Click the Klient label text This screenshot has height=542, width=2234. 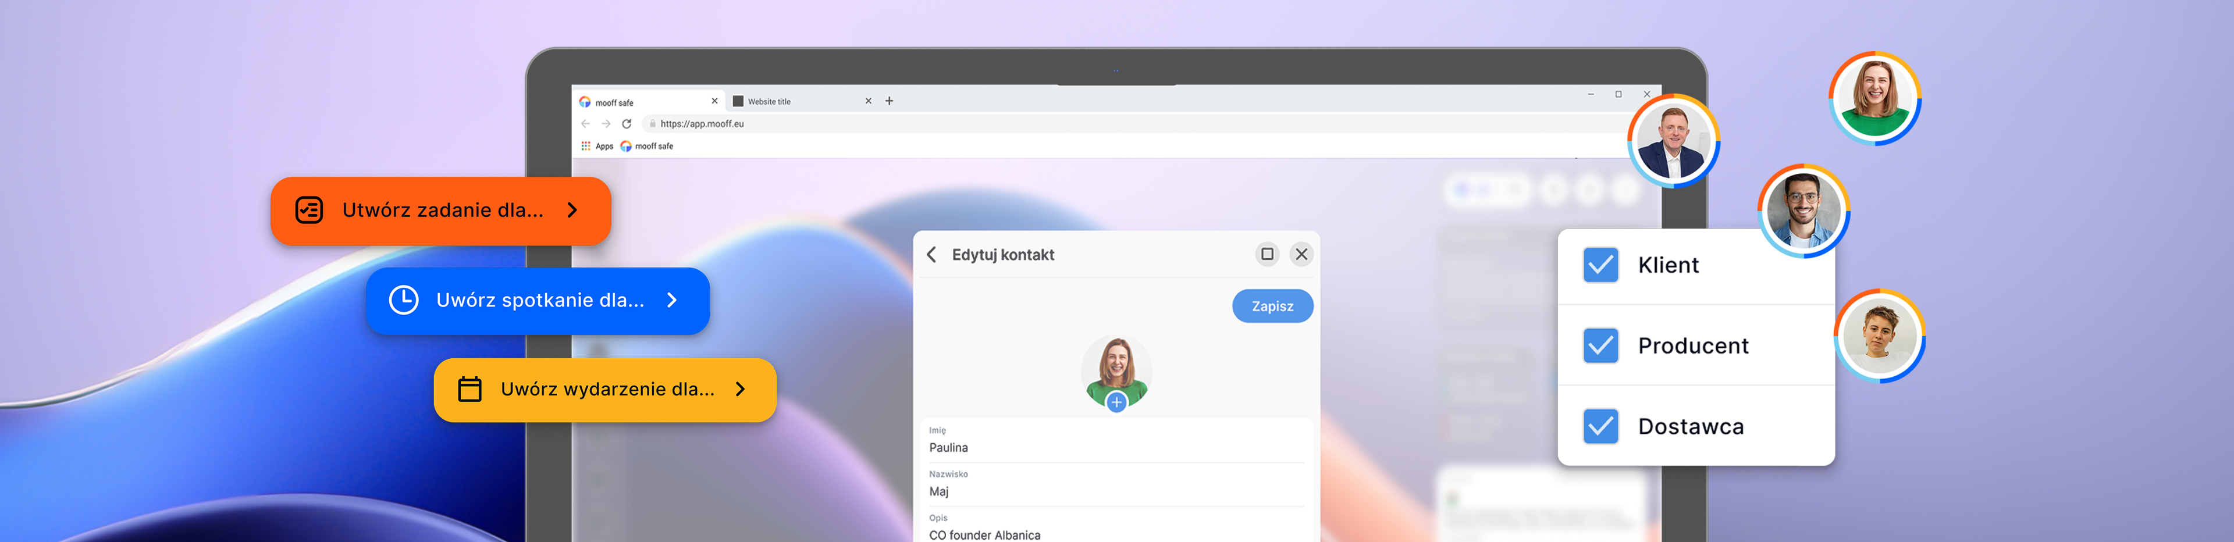[x=1668, y=265]
